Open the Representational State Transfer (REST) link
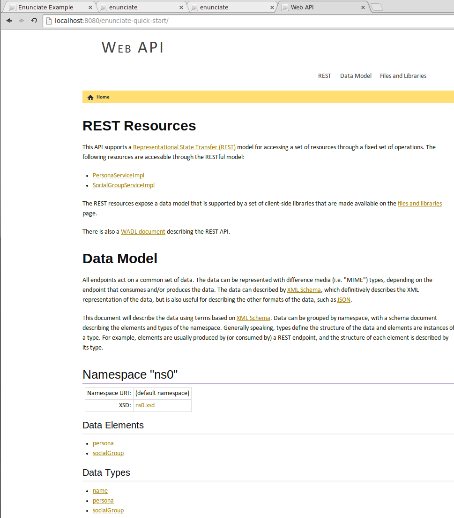The image size is (454, 518). 184,147
